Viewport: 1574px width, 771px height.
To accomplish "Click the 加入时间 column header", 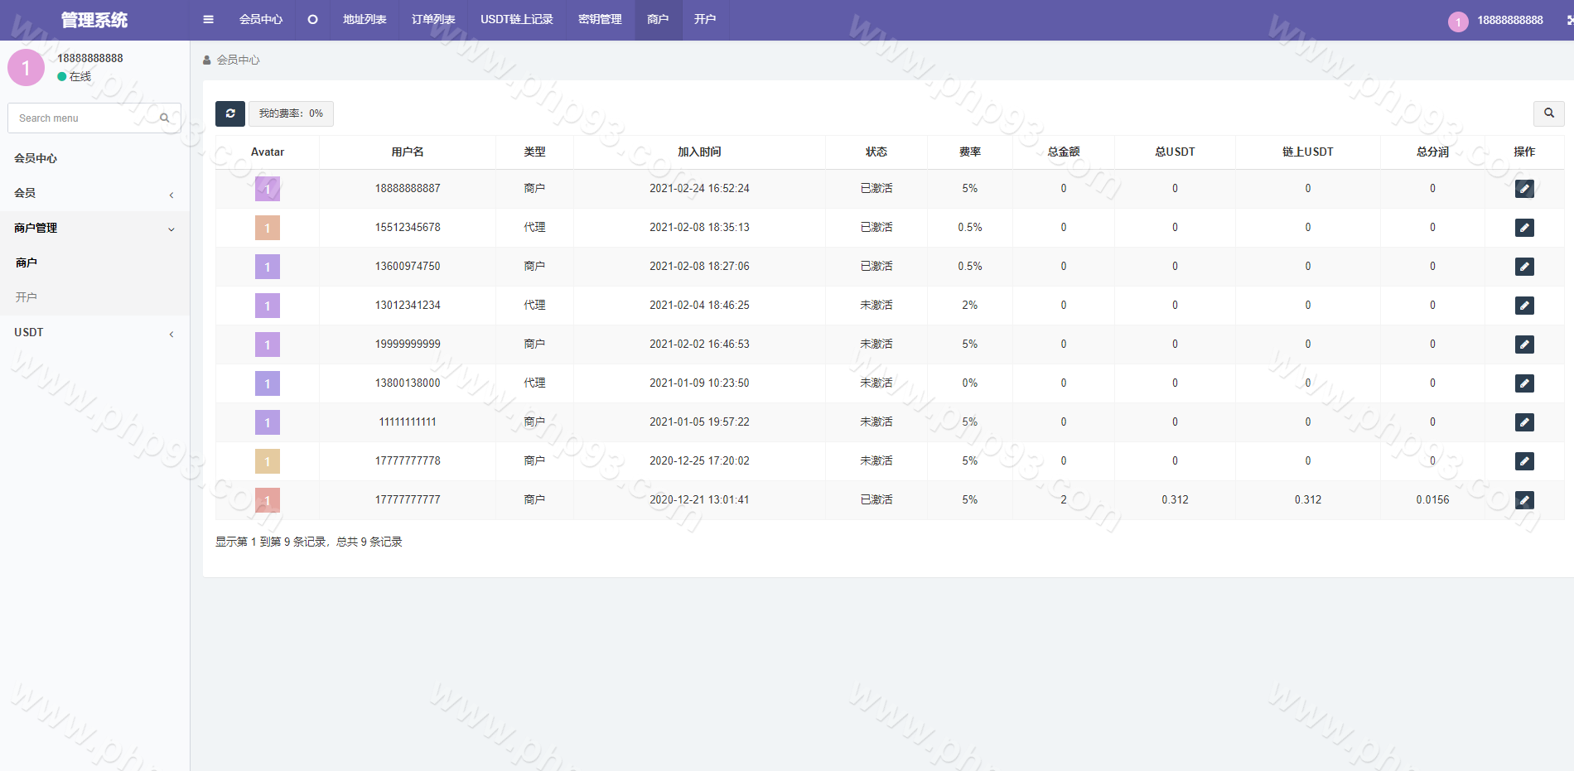I will click(x=699, y=152).
